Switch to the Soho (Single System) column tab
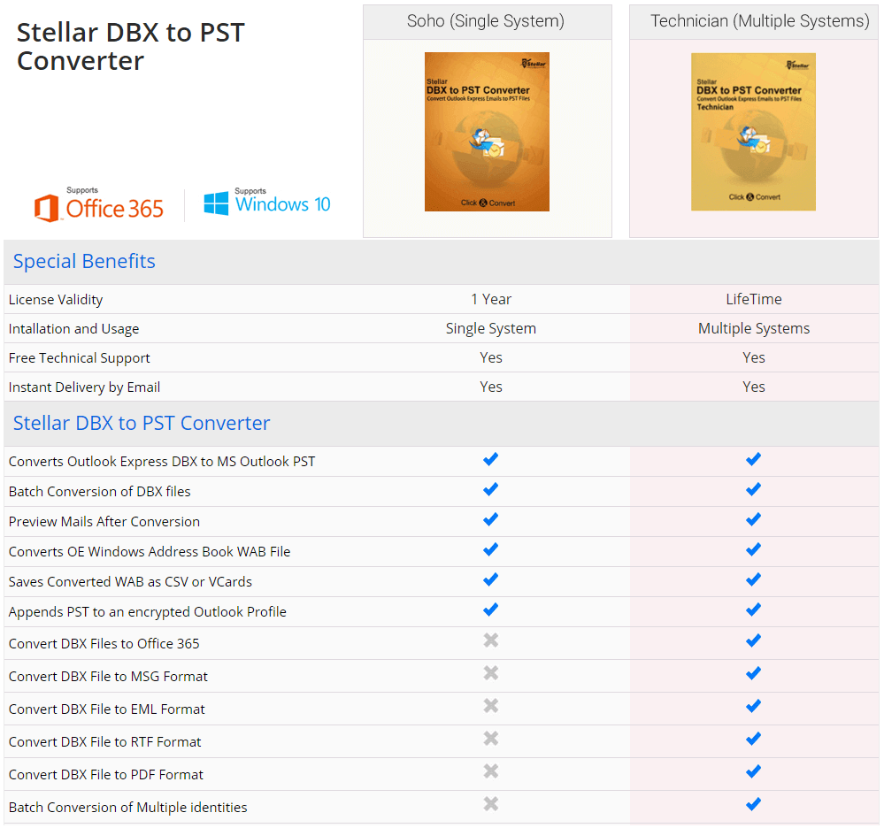Screen dimensions: 884x828 487,21
